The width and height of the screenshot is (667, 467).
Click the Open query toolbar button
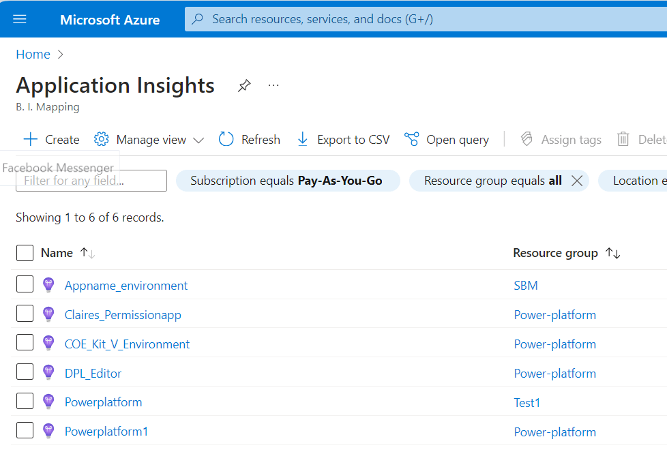pos(447,140)
